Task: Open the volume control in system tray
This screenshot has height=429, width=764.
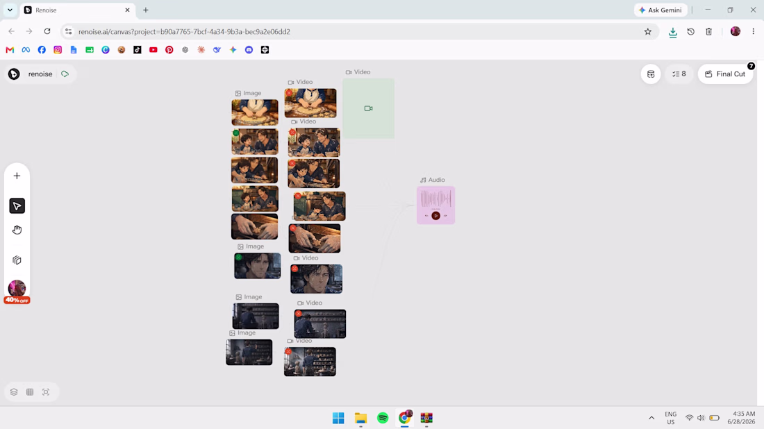Action: click(x=701, y=418)
